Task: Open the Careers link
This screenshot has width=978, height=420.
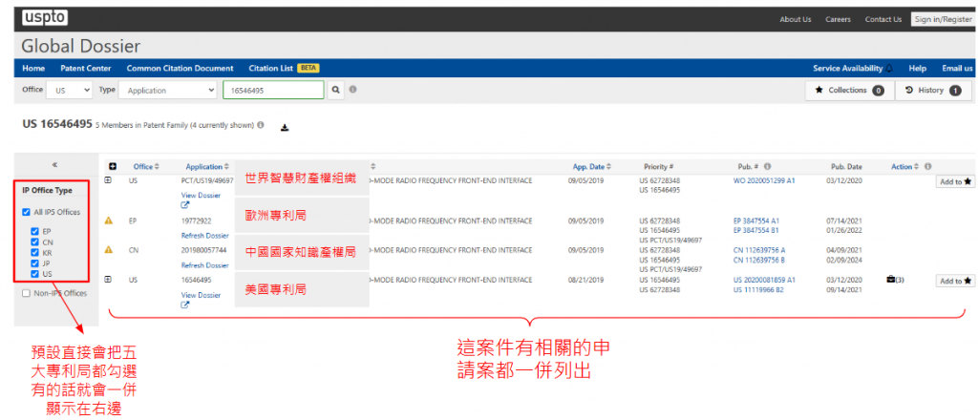Action: coord(838,19)
